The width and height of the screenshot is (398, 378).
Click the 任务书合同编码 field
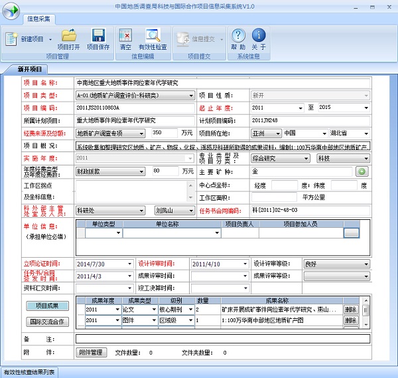coord(310,210)
